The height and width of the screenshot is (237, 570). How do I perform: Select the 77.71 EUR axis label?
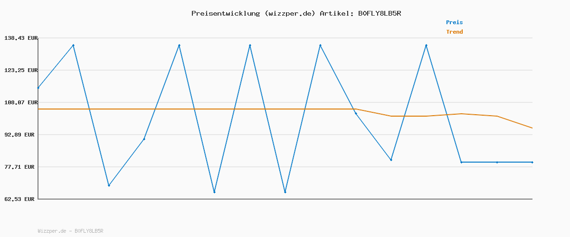(21, 167)
